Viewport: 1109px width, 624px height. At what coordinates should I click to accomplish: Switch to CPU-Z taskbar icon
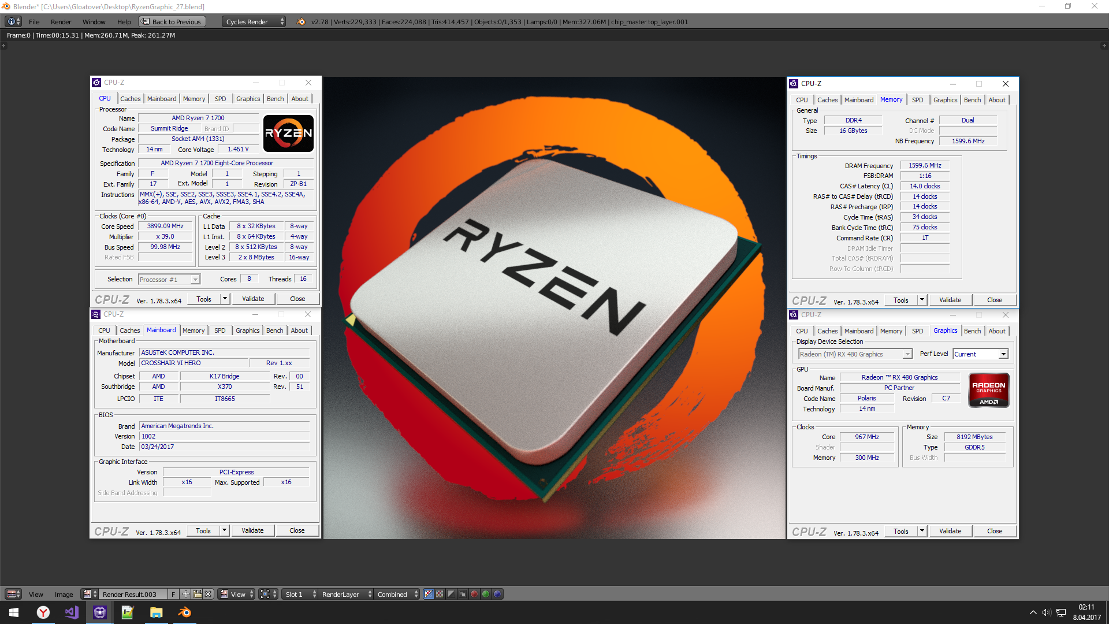click(99, 612)
